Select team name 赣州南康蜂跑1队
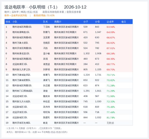This screenshot has width=149, height=139. tap(21, 32)
